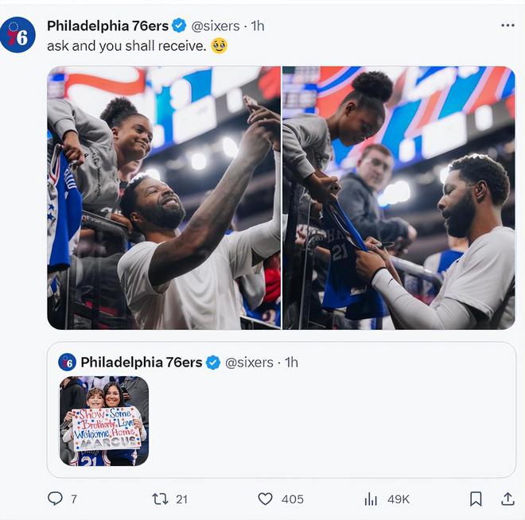The width and height of the screenshot is (525, 520).
Task: Open the Sixers profile avatar
Action: click(x=17, y=35)
